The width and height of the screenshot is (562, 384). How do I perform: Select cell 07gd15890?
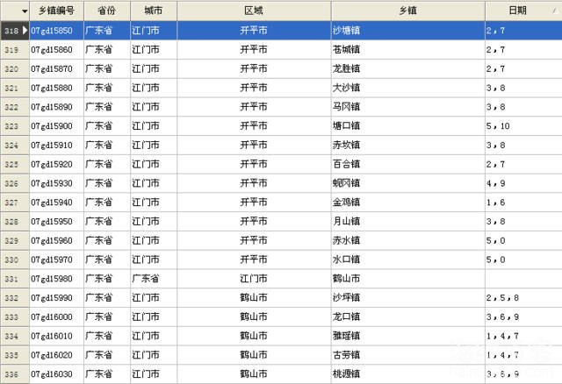(x=56, y=107)
